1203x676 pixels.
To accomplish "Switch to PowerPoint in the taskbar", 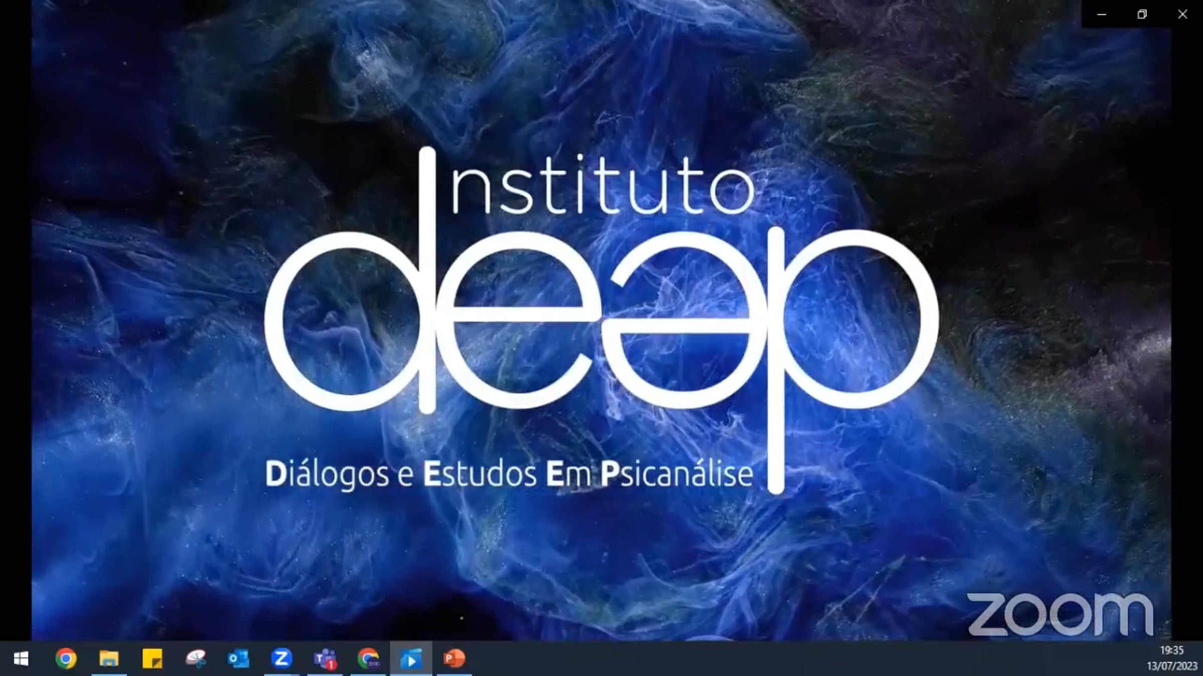I will [454, 658].
